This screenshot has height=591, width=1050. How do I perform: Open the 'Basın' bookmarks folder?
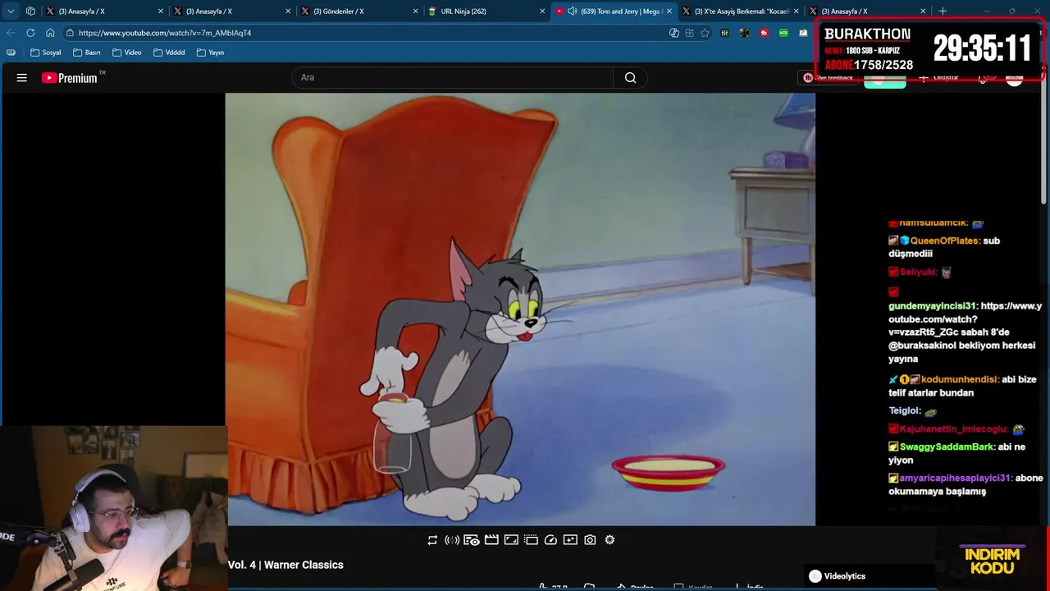(86, 53)
